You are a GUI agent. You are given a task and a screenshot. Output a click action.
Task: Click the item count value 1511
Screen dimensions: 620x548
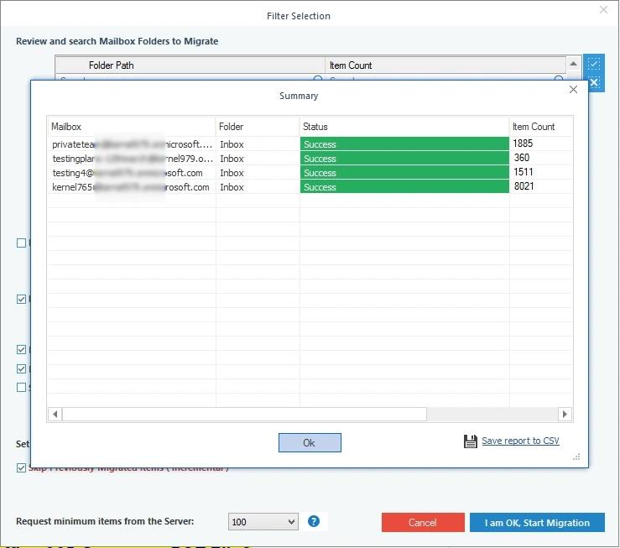click(x=524, y=172)
